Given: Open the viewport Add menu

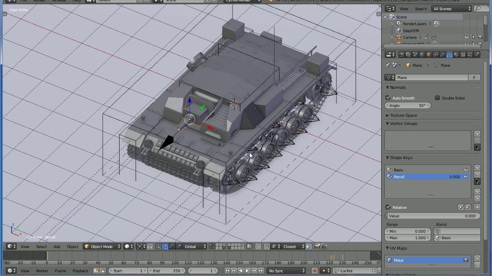Looking at the screenshot, I should (x=57, y=246).
